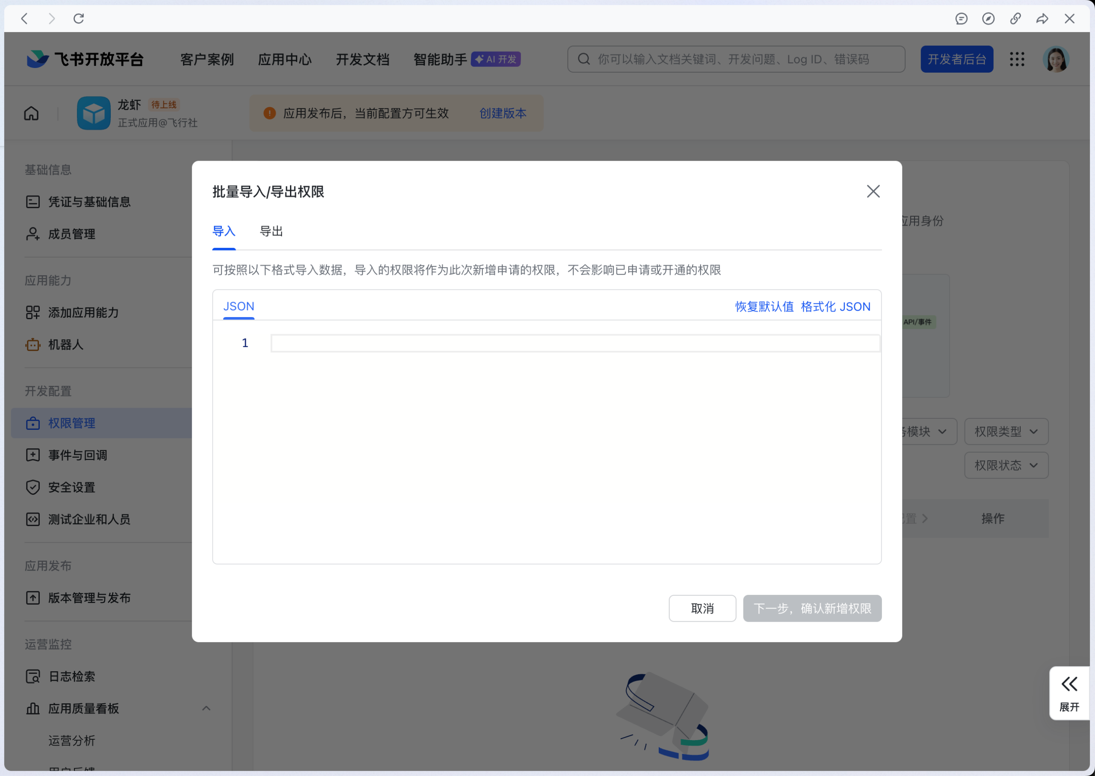
Task: Select 日志检索 under 运营监控
Action: point(72,676)
